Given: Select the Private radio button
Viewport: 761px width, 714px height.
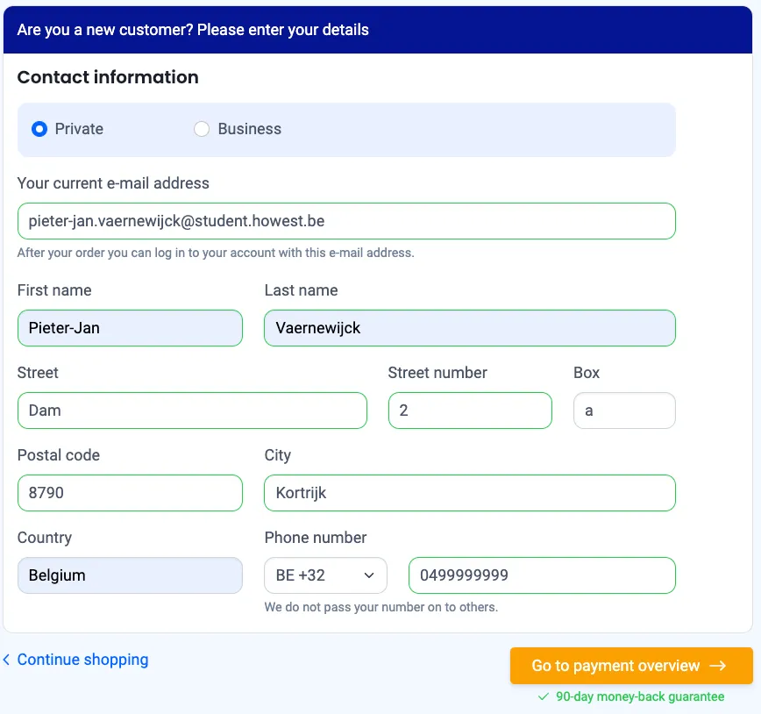Looking at the screenshot, I should click(39, 129).
